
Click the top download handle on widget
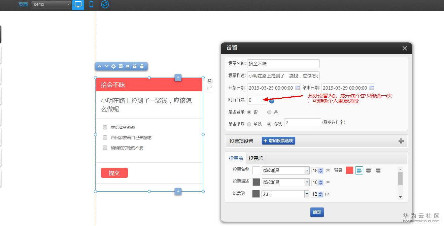click(178, 78)
